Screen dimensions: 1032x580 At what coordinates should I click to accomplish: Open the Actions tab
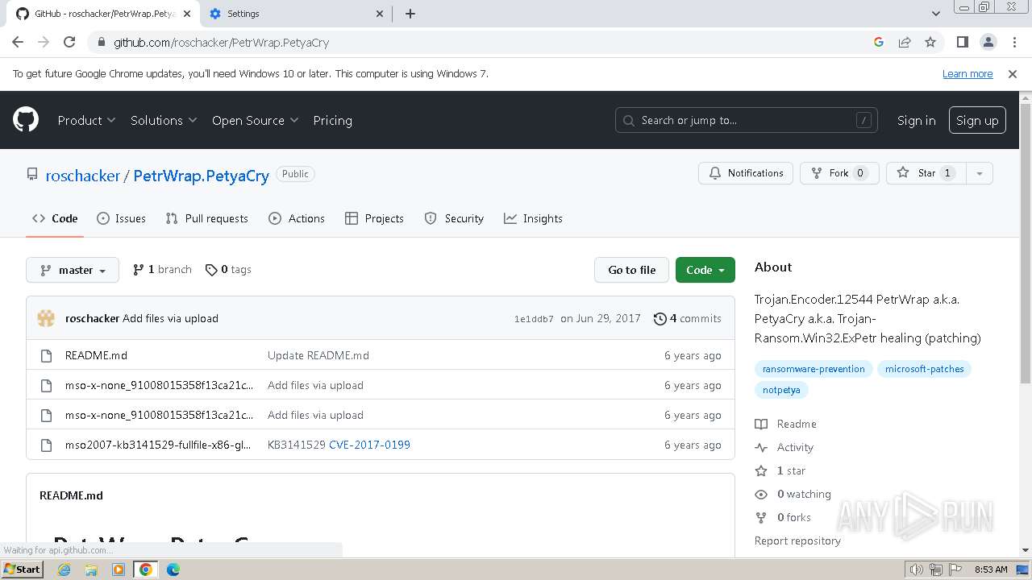[297, 218]
